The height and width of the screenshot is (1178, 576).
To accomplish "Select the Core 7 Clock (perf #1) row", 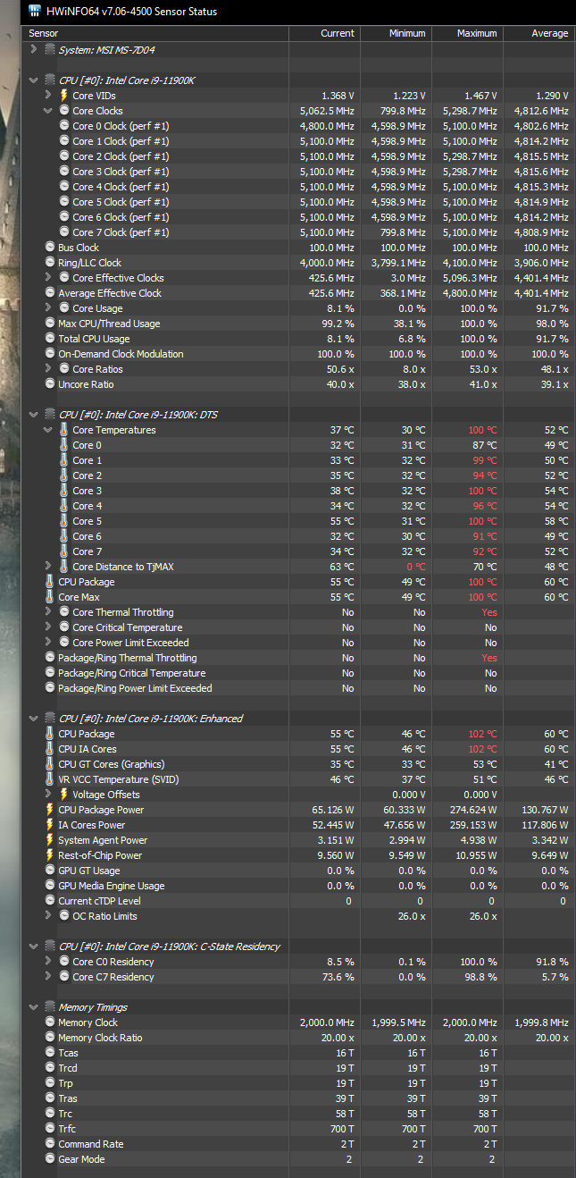I will (299, 232).
